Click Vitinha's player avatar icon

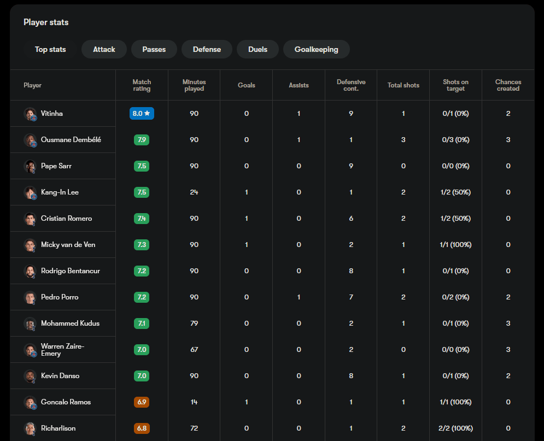(30, 114)
